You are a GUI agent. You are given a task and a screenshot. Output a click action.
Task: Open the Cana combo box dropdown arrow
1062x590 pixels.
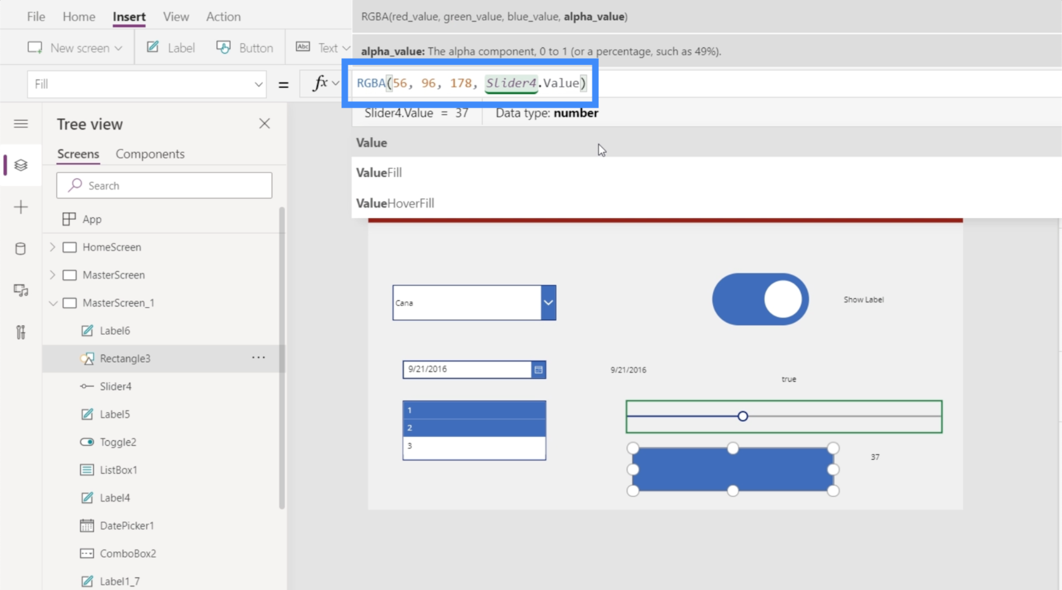point(548,303)
